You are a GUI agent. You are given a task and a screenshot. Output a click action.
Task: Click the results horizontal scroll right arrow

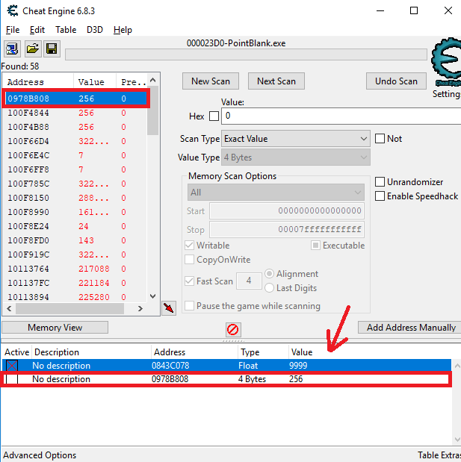(140, 308)
